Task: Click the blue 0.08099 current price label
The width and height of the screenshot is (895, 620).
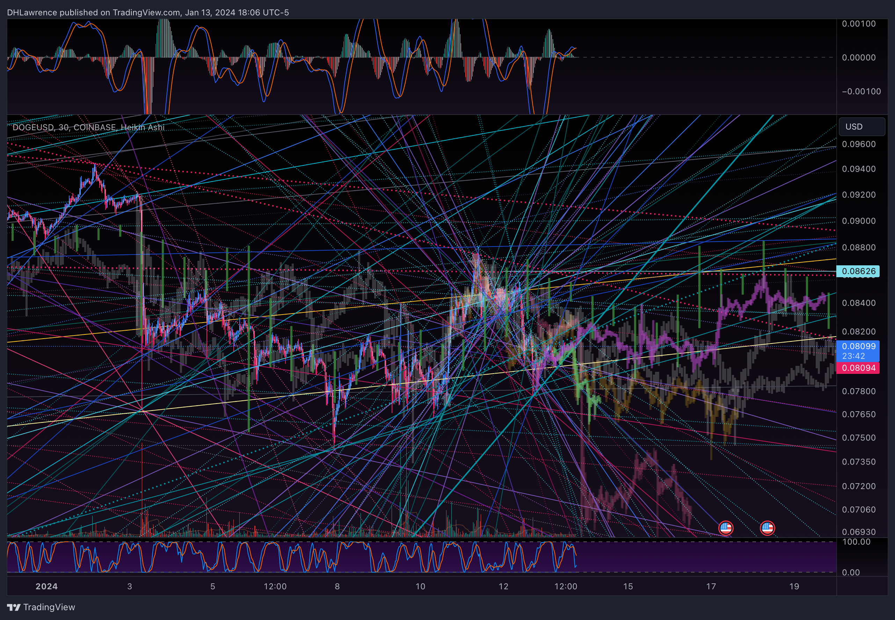Action: [x=858, y=351]
